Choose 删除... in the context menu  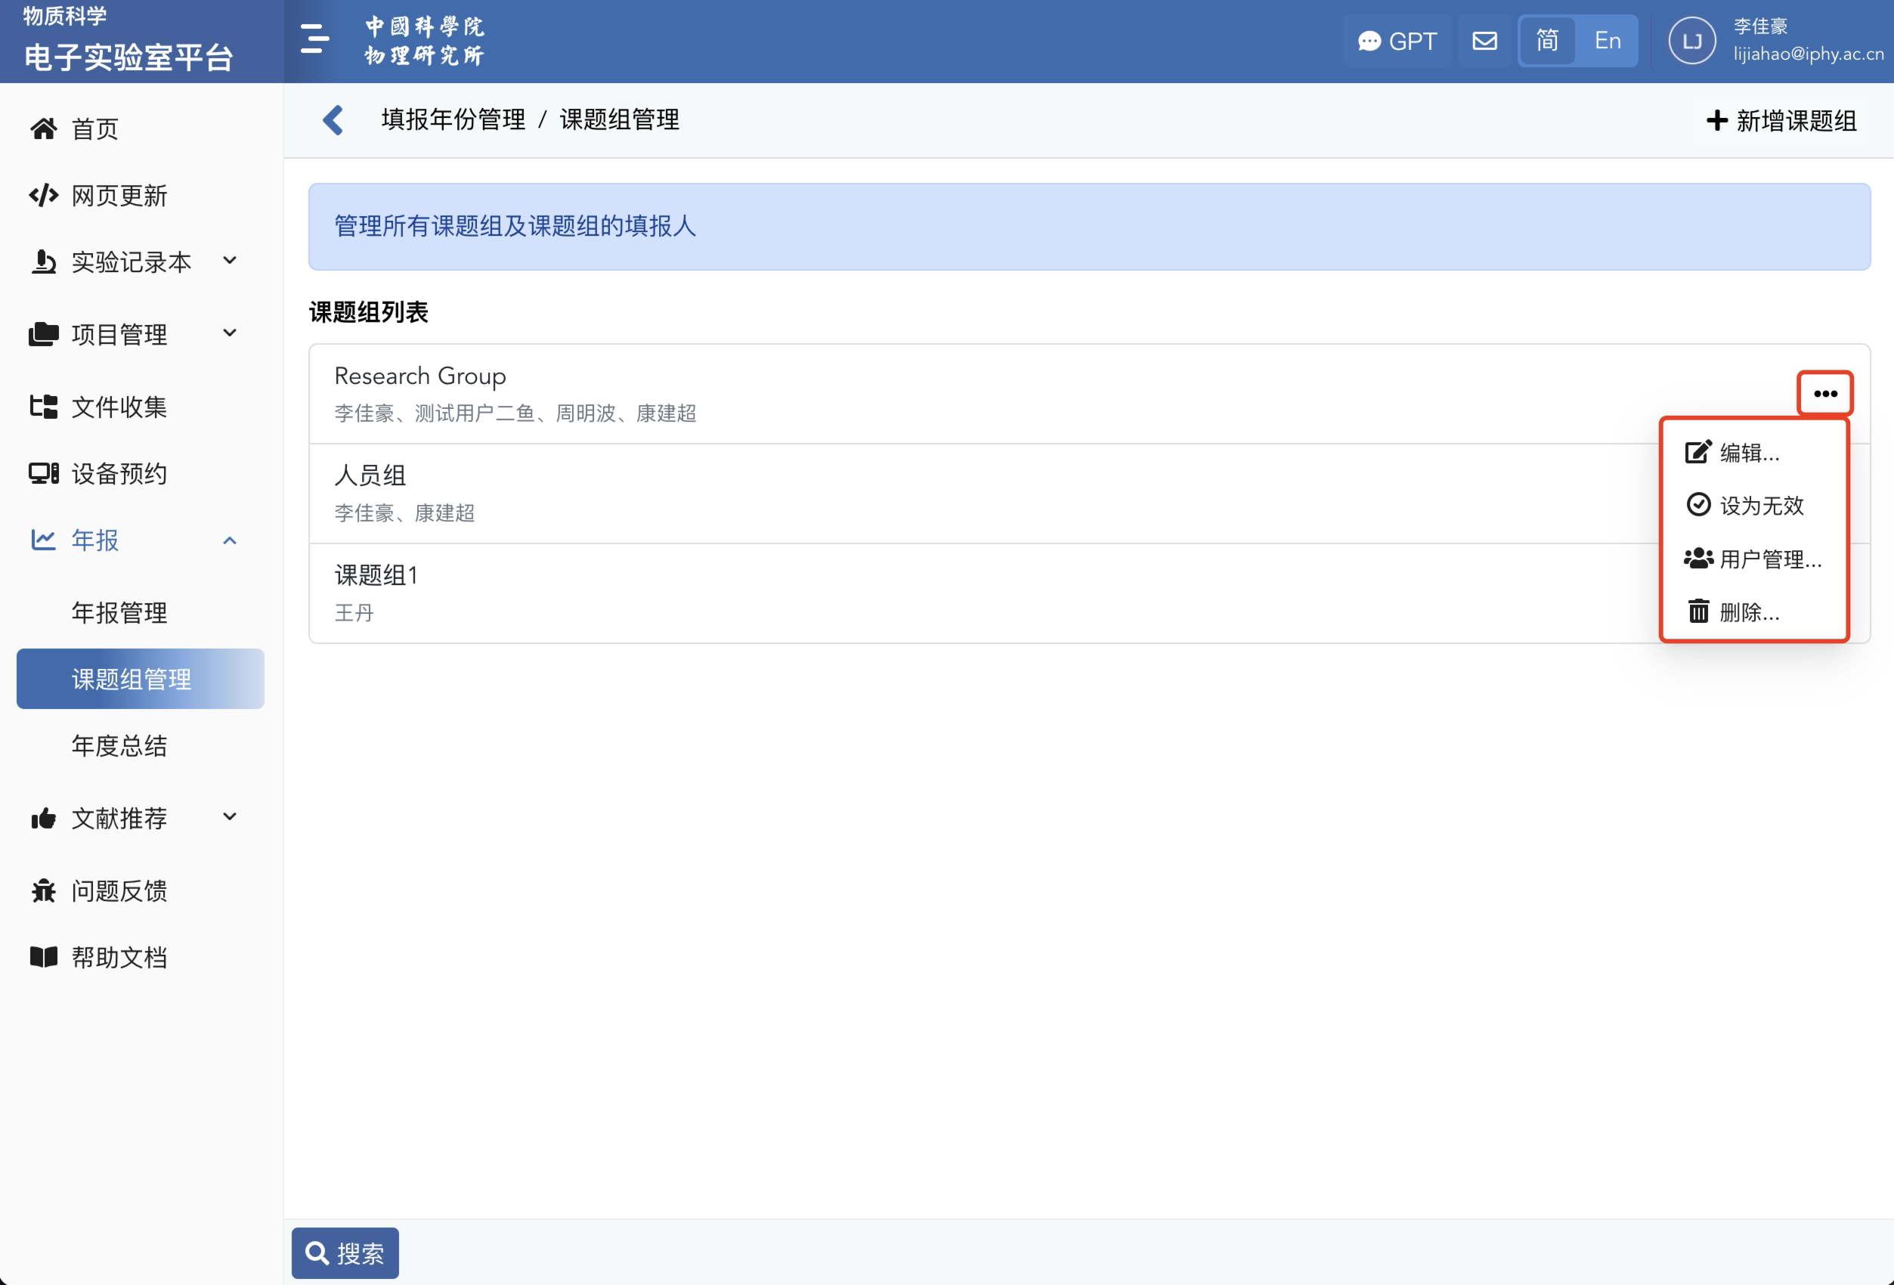coord(1754,612)
